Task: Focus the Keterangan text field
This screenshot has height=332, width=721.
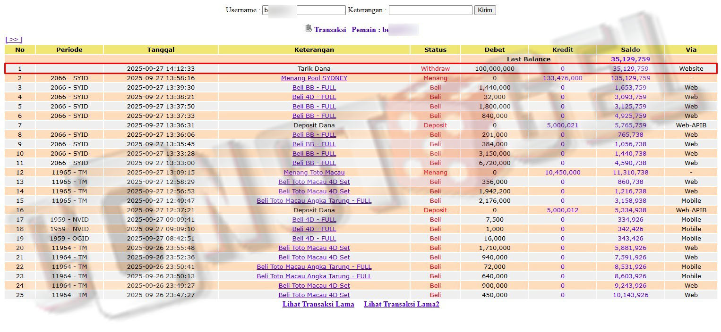Action: (x=430, y=10)
